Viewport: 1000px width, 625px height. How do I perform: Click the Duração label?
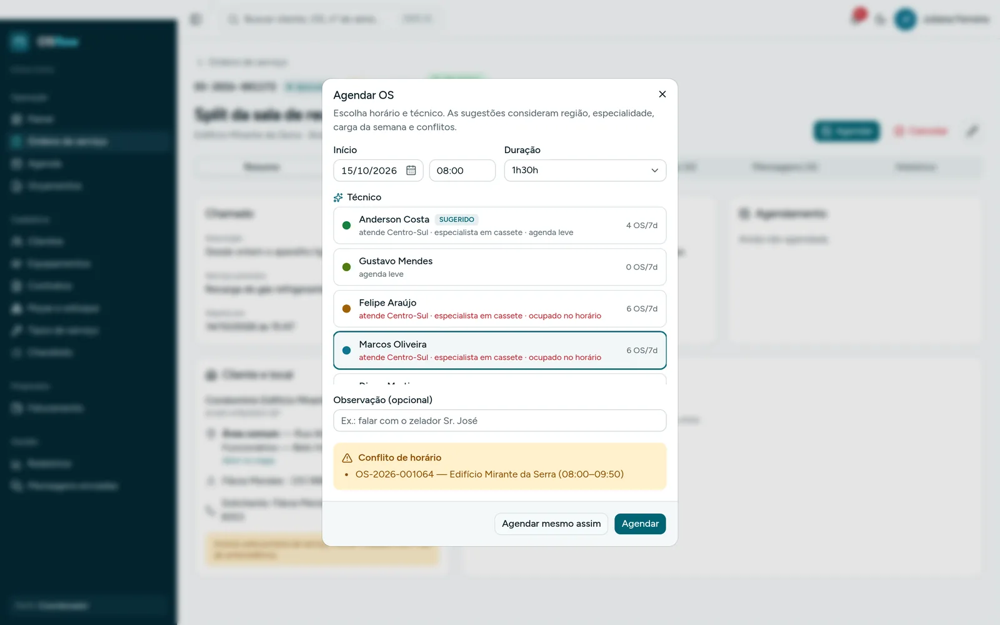522,150
